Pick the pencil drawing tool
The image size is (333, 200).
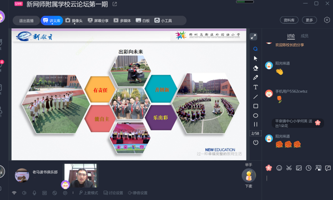[x=255, y=78]
